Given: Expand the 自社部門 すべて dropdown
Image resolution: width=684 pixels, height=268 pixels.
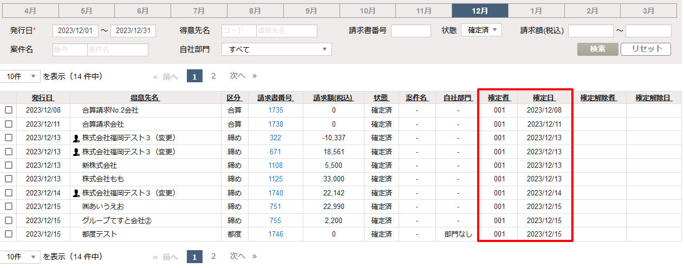Looking at the screenshot, I should [x=277, y=49].
